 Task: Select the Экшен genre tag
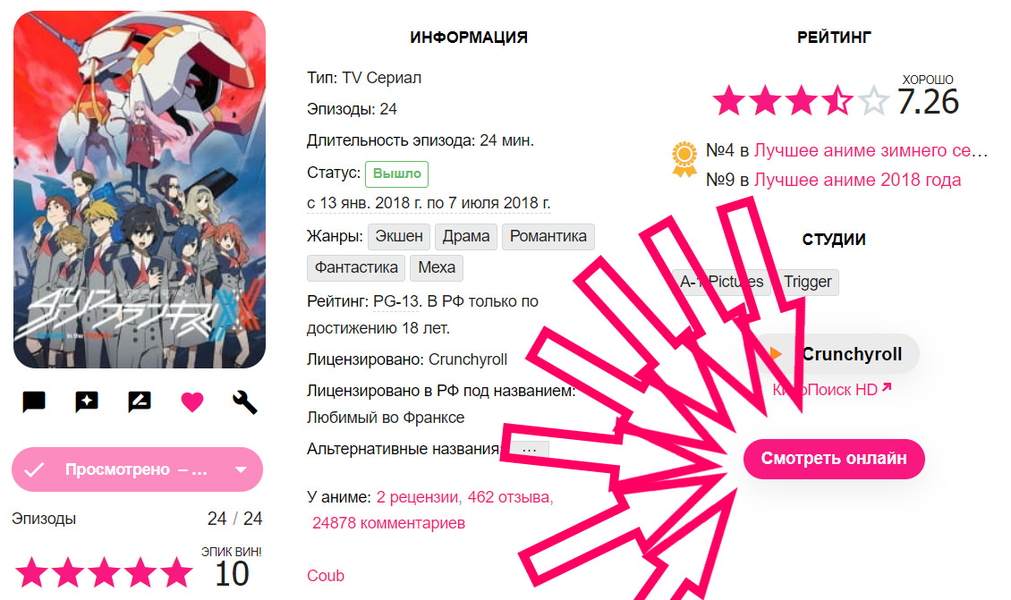(x=399, y=237)
